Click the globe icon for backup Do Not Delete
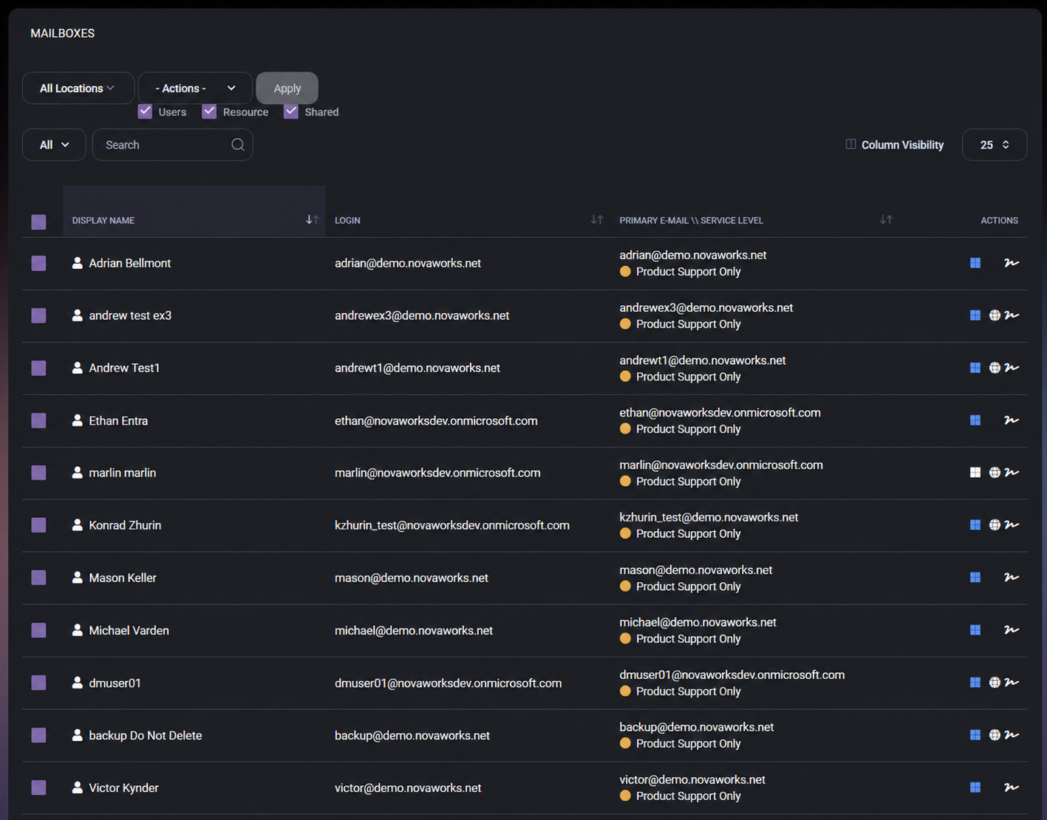This screenshot has width=1047, height=820. click(x=995, y=735)
